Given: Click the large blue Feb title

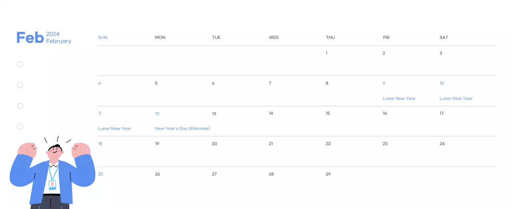Looking at the screenshot, I should tap(30, 38).
